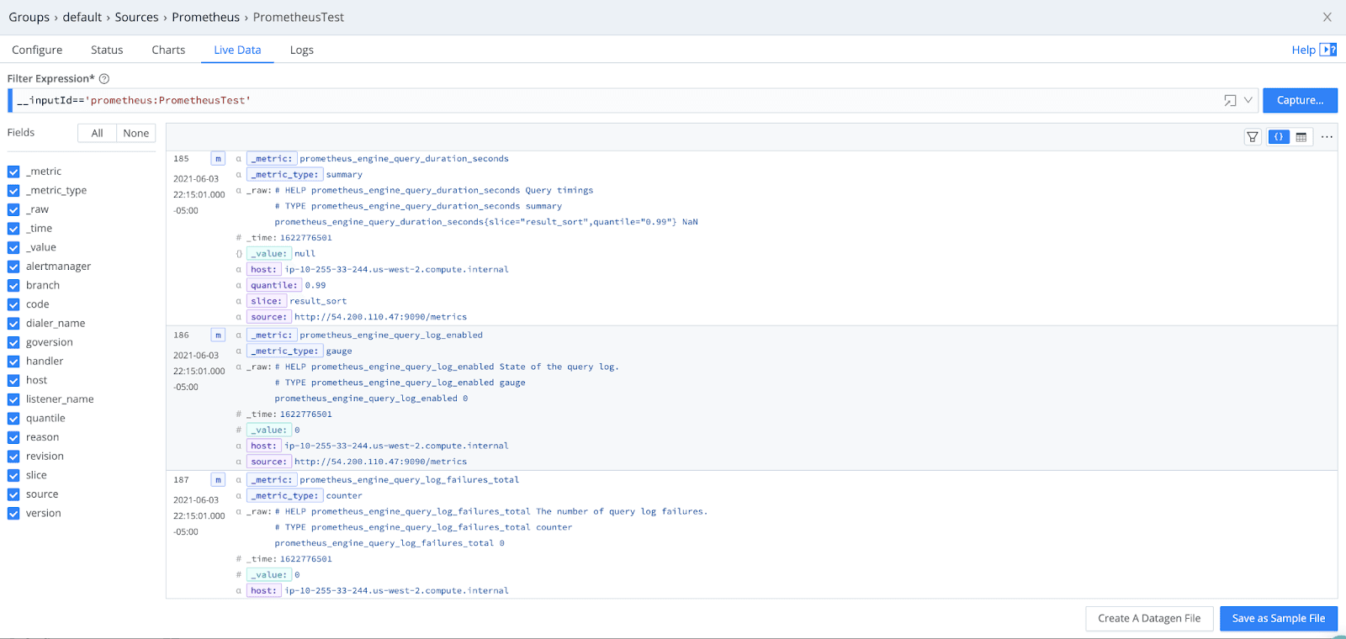
Task: Open the three-dot more options menu
Action: (1327, 137)
